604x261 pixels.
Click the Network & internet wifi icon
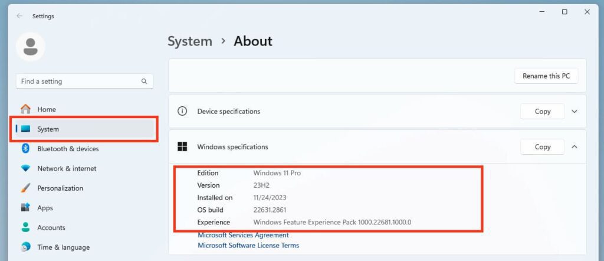coord(25,168)
